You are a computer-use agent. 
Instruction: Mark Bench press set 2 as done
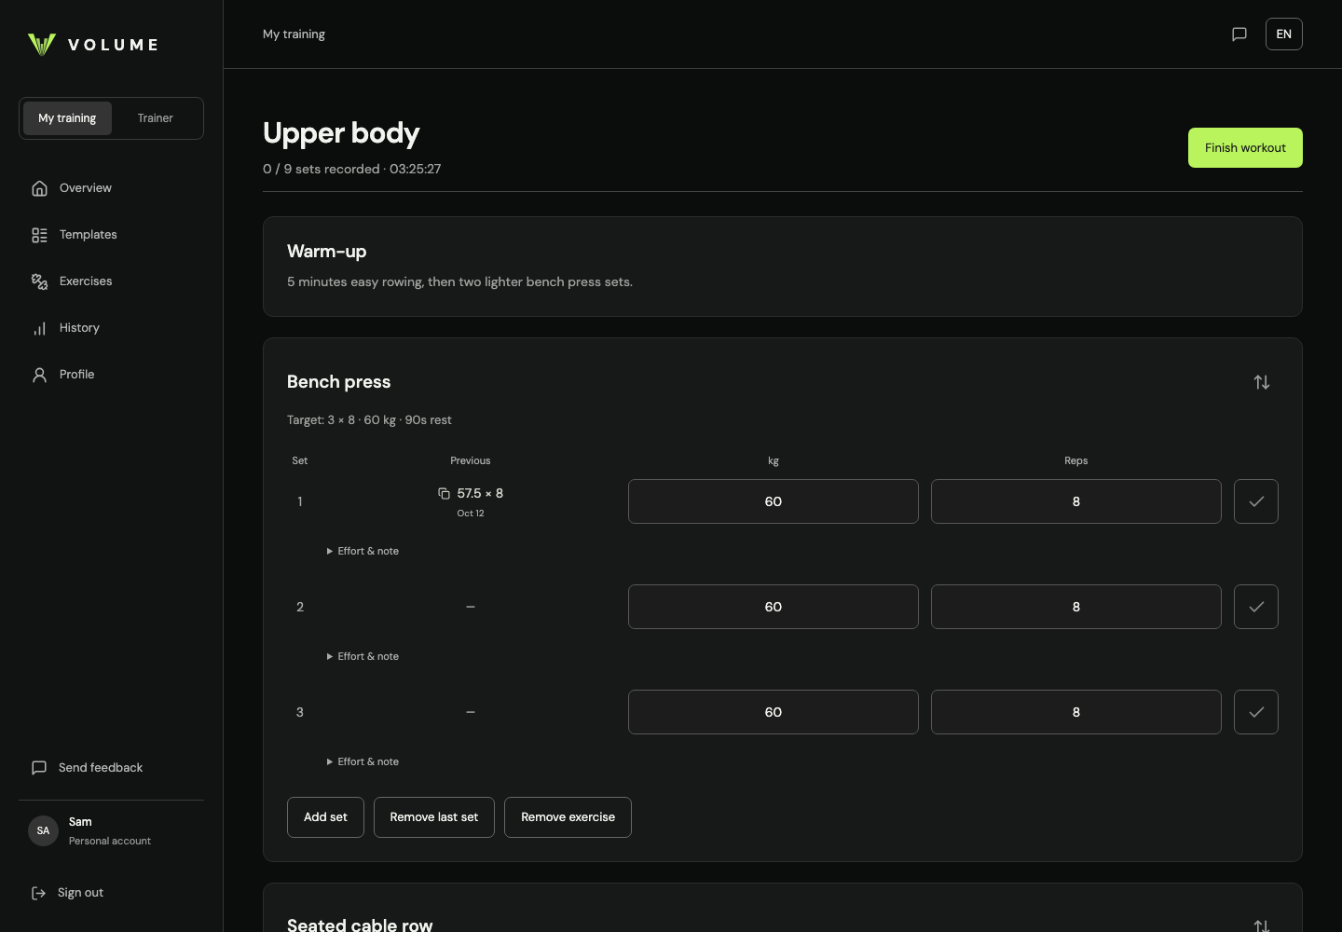coord(1256,607)
